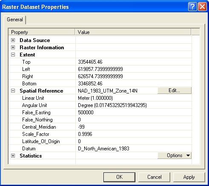Screen dimensions: 209x186
Task: Select the General tab
Action: coord(15,20)
